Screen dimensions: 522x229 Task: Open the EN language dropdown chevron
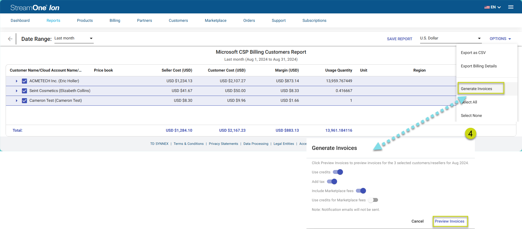pyautogui.click(x=499, y=7)
